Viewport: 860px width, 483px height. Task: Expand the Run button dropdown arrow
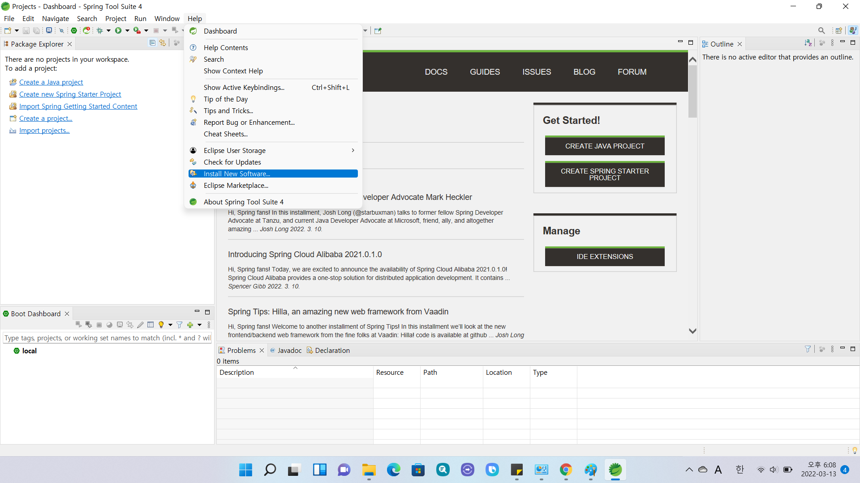point(127,30)
